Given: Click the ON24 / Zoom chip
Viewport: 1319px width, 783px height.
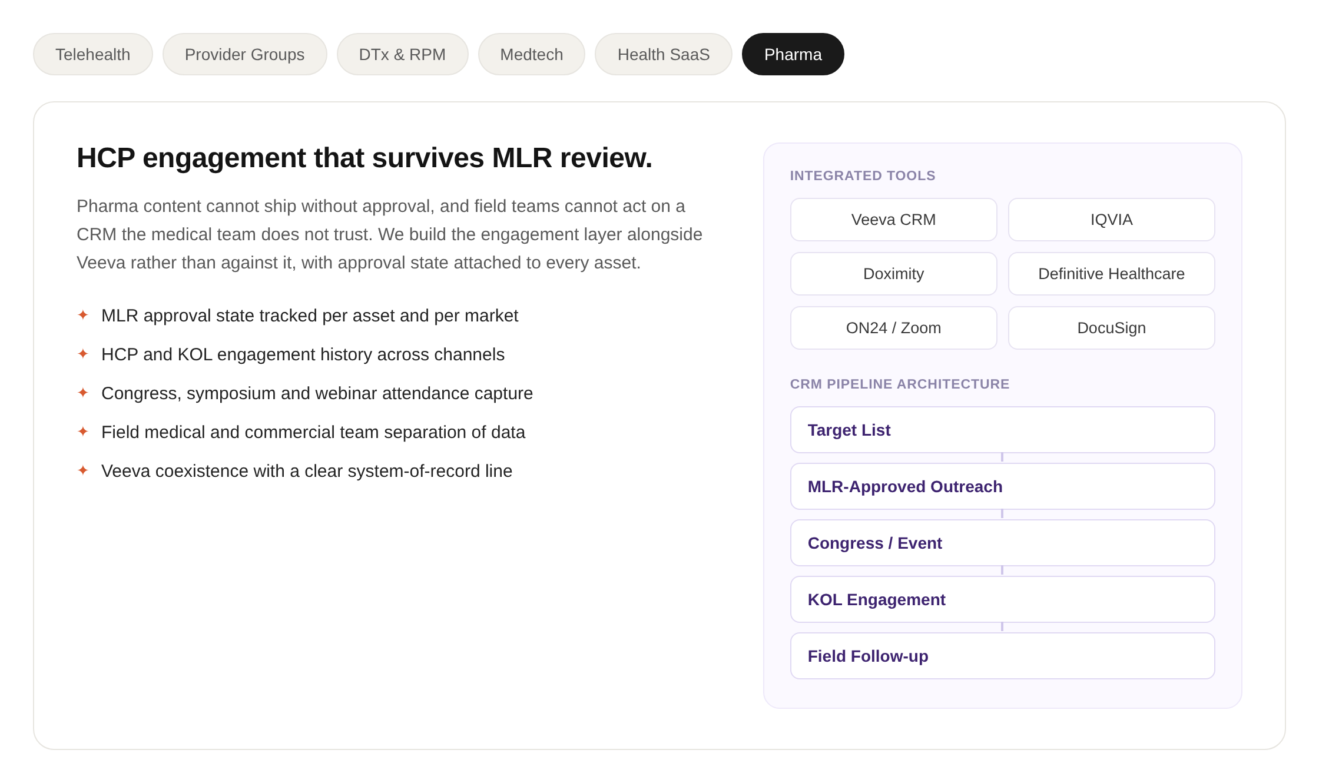Looking at the screenshot, I should 894,328.
